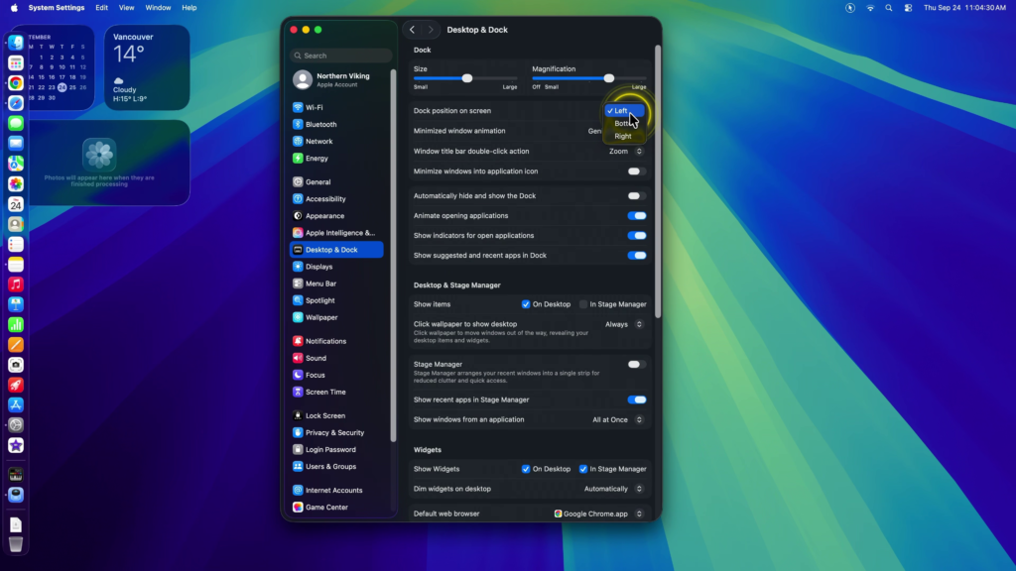Go forward with the right chevron button
1016x571 pixels.
431,30
